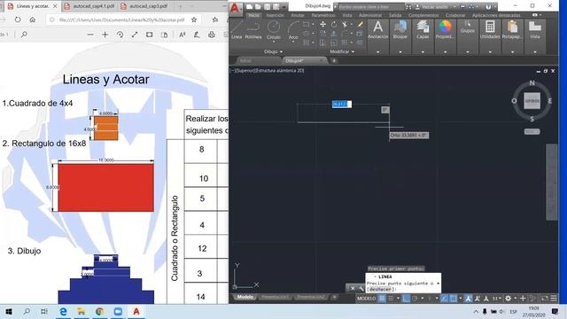Expand the Utilidades panel arrow
The width and height of the screenshot is (567, 319).
click(490, 52)
